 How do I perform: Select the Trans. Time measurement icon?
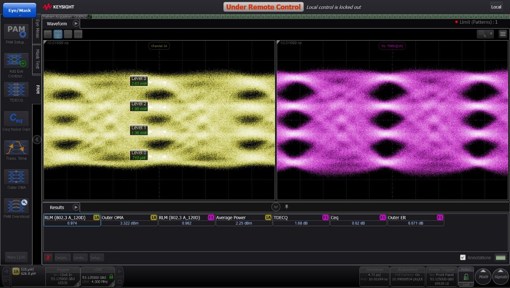coord(16,148)
